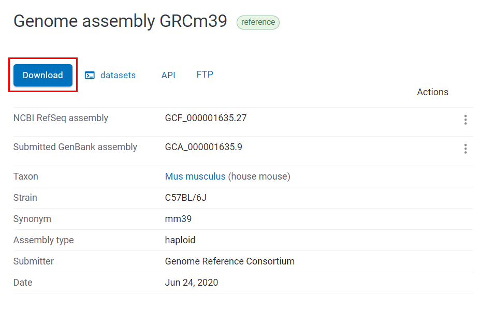This screenshot has height=310, width=482.
Task: Click the Download button
Action: 42,75
